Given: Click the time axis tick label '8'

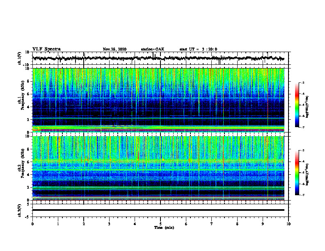Looking at the screenshot, I should 237,224.
